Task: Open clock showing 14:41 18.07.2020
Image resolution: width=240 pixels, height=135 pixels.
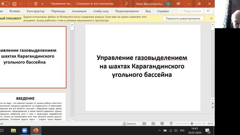Action: coord(195,131)
